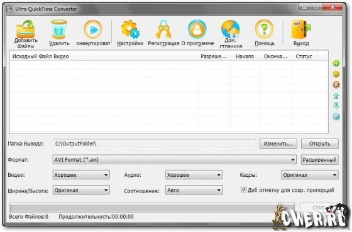Image resolution: width=352 pixels, height=232 pixels.
Task: Click the Изменить... button
Action: tap(278, 144)
